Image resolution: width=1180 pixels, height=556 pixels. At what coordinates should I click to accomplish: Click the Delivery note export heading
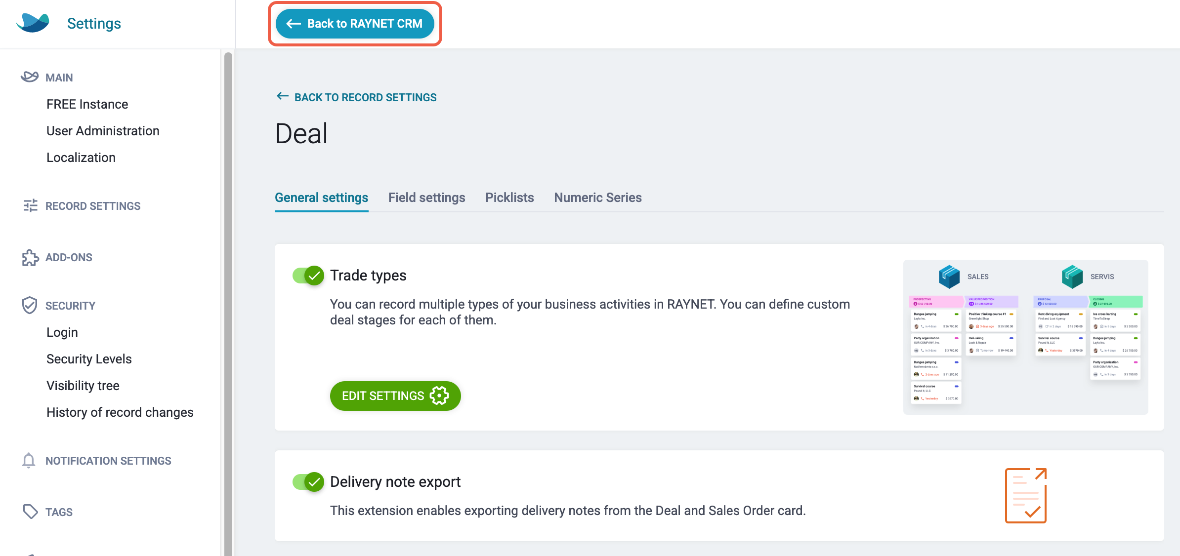click(x=395, y=482)
